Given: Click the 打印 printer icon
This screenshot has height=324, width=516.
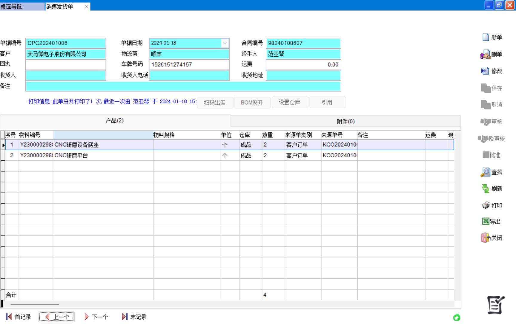Looking at the screenshot, I should coord(486,205).
